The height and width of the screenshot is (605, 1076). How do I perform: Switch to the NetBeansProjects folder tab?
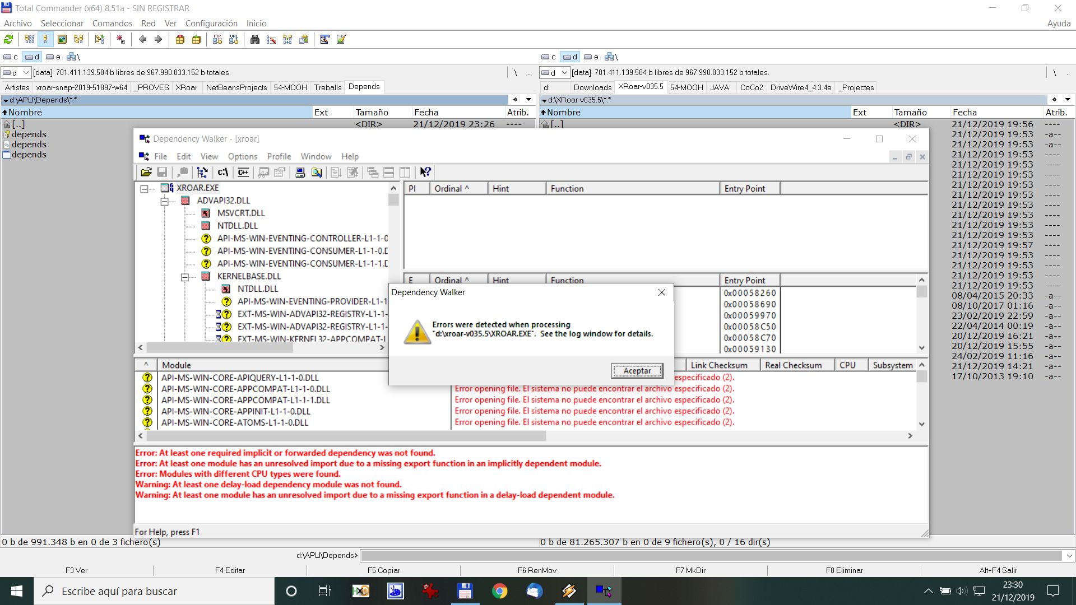tap(236, 87)
